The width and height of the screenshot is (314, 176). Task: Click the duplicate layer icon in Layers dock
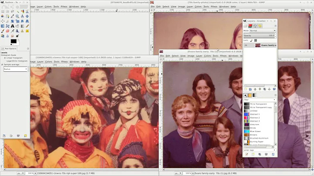point(265,89)
